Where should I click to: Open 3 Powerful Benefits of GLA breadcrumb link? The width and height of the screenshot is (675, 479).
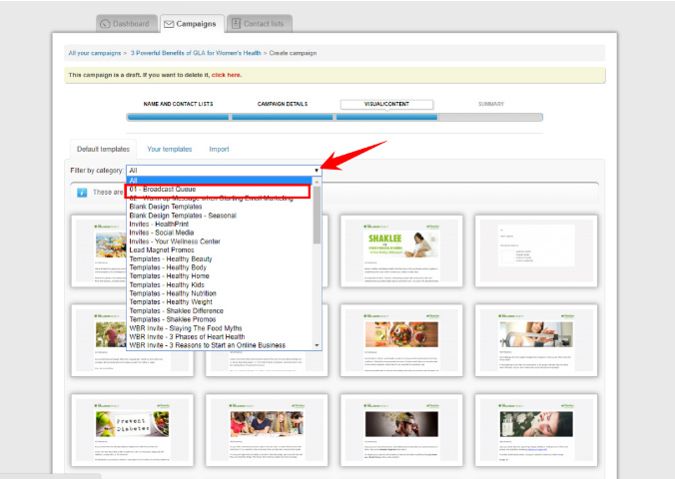196,53
